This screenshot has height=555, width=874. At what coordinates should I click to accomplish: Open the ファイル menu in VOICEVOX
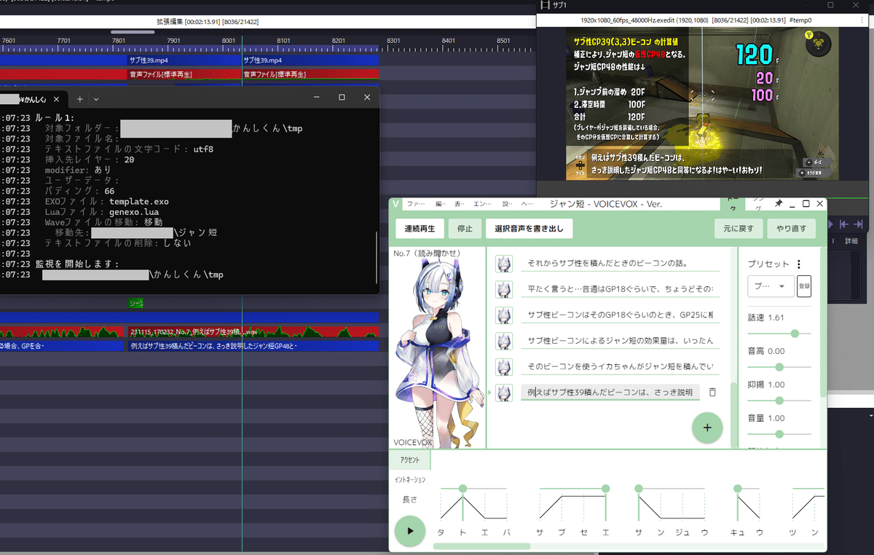pyautogui.click(x=416, y=204)
